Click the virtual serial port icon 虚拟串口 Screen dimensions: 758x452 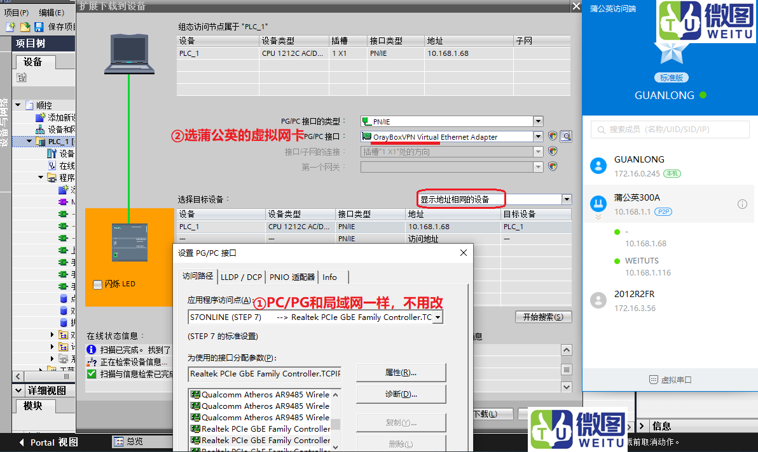point(654,380)
